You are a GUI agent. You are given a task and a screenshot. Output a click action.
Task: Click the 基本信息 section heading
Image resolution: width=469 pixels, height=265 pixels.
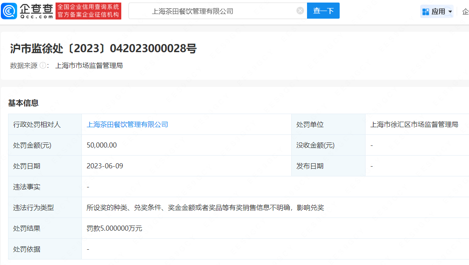(x=23, y=103)
